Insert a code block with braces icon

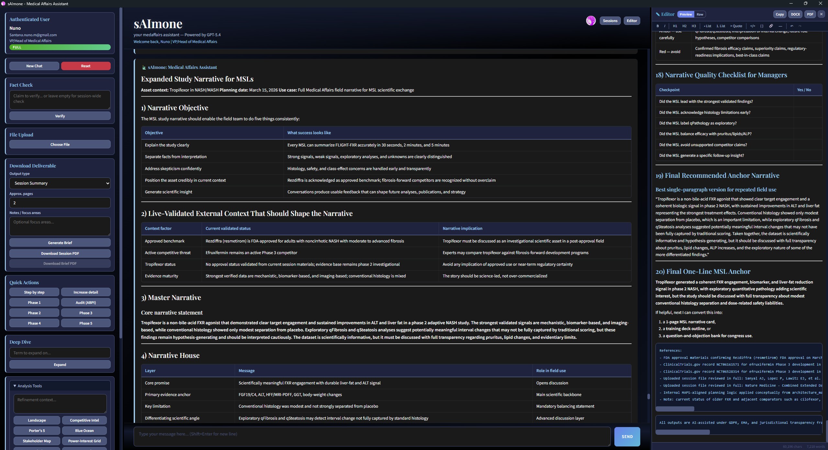[762, 26]
